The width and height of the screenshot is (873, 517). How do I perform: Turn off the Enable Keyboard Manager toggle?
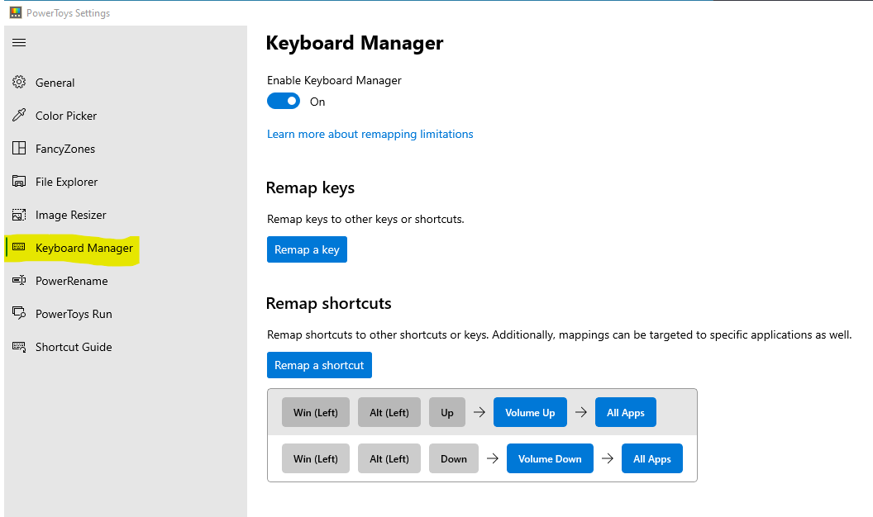tap(284, 102)
